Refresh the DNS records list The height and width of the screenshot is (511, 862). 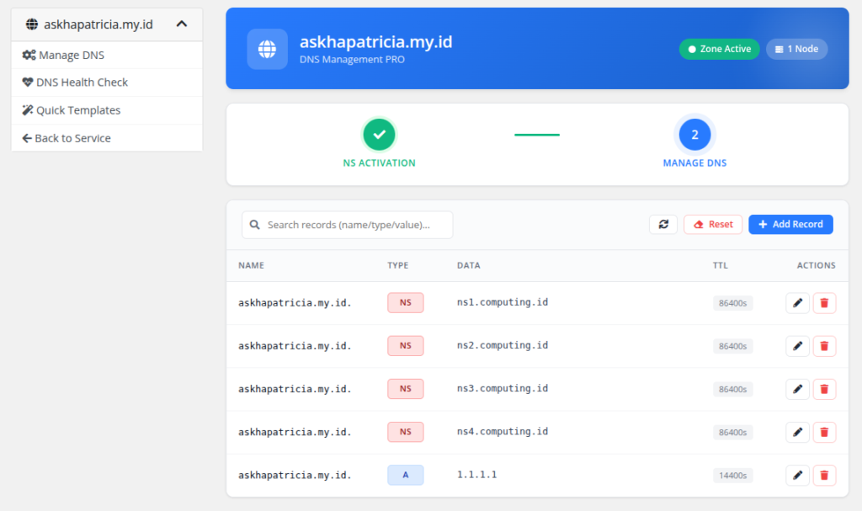(663, 225)
